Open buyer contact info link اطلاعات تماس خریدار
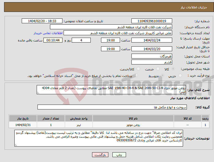The image size is (214, 162). click(x=48, y=33)
